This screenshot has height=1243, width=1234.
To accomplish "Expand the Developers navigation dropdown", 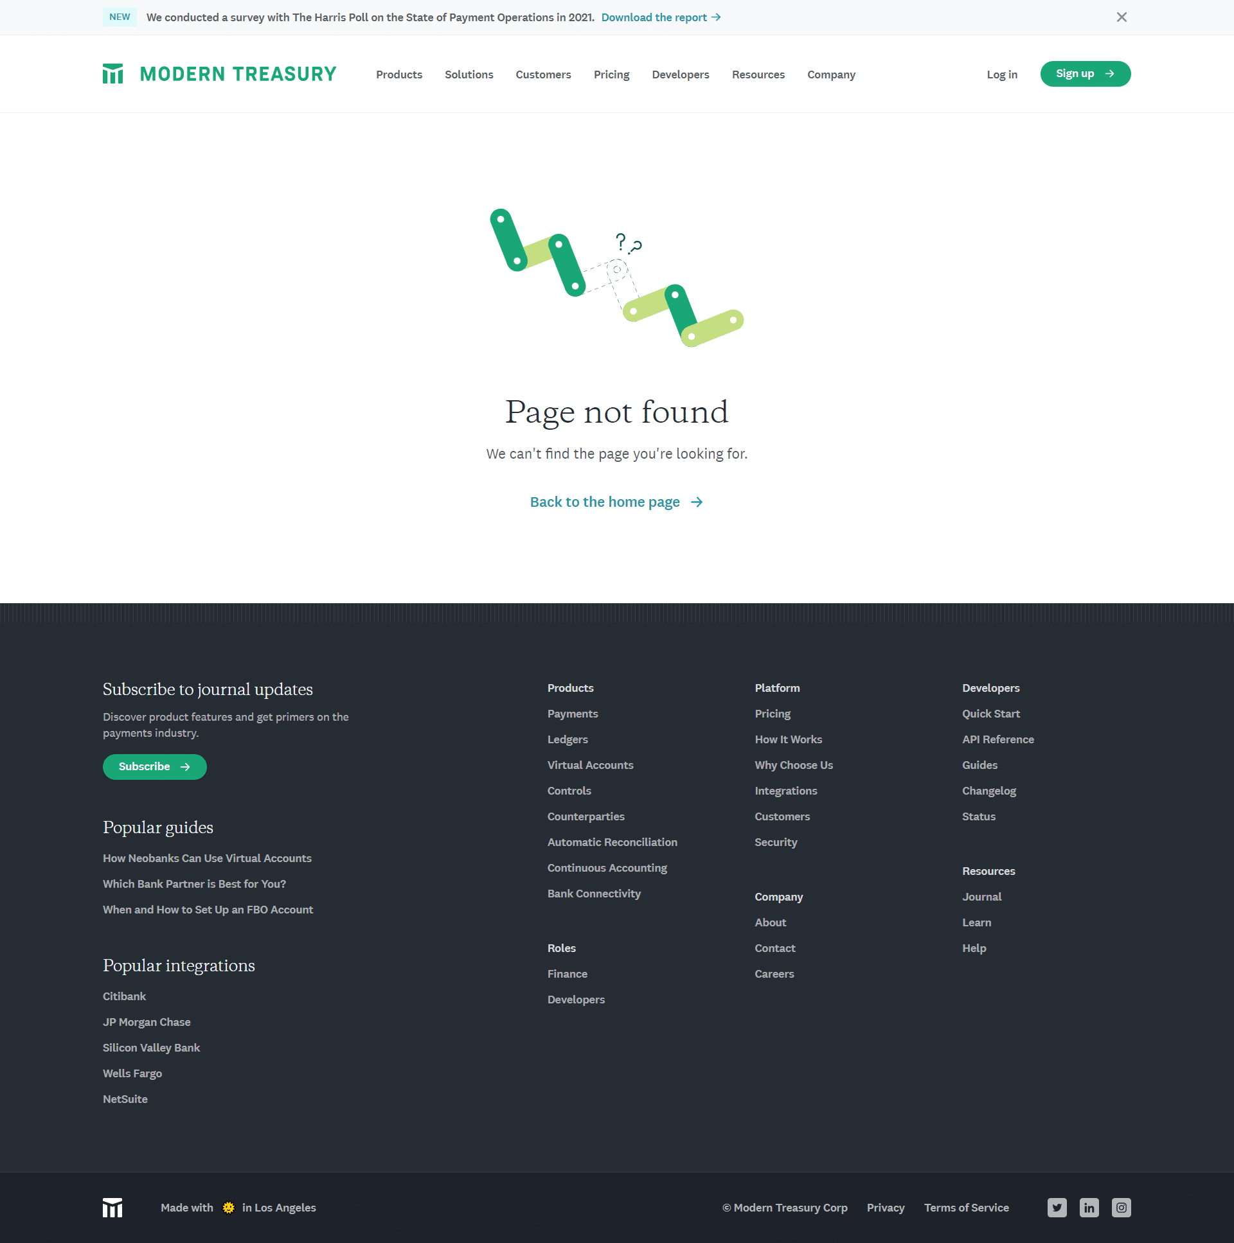I will coord(679,75).
